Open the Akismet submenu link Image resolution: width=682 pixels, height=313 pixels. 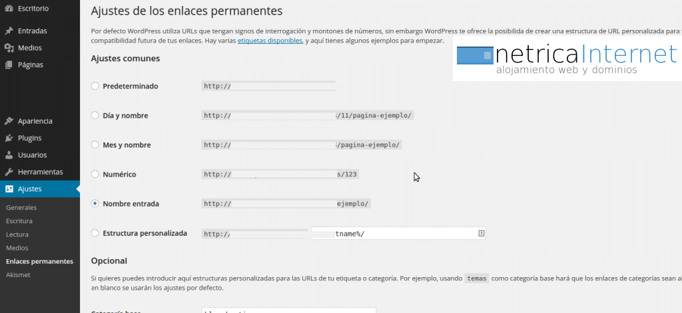(17, 274)
